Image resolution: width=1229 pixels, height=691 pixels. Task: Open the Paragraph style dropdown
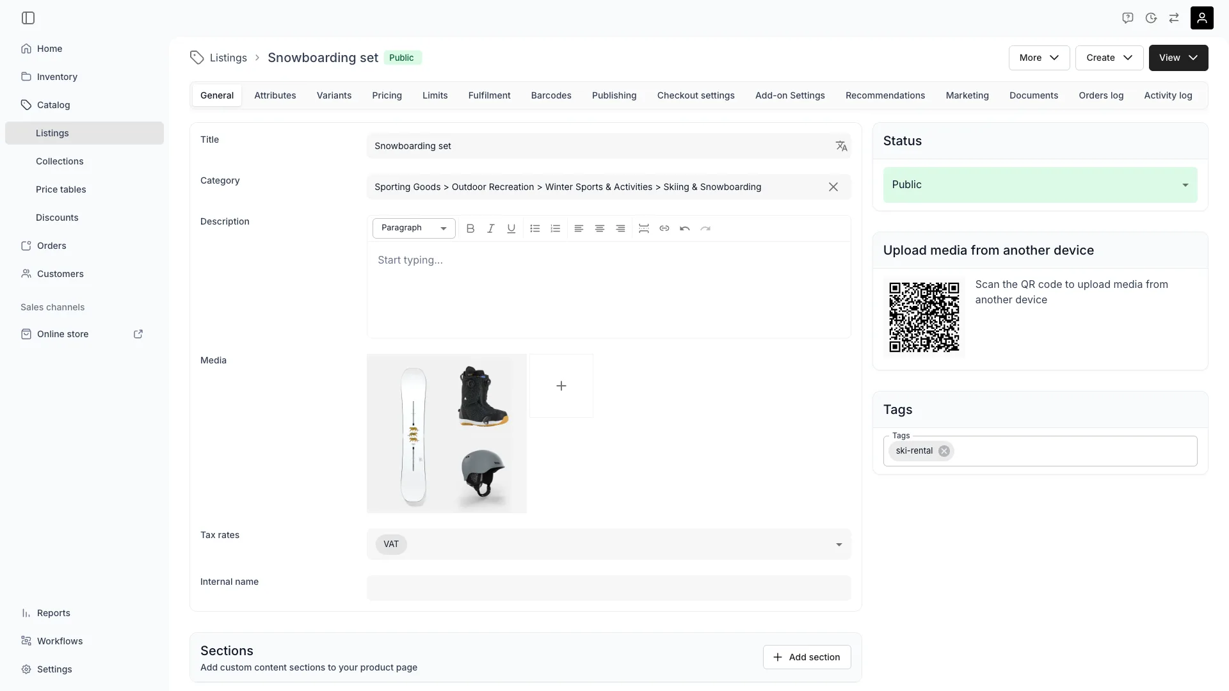414,228
